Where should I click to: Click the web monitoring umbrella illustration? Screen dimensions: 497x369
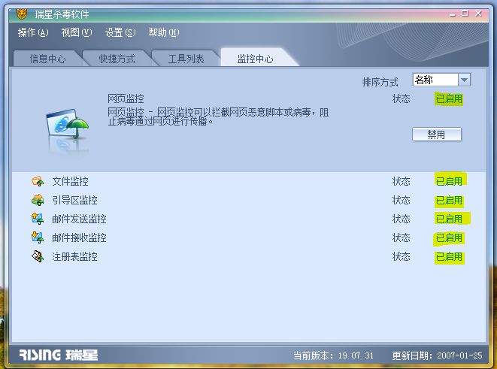pos(67,130)
